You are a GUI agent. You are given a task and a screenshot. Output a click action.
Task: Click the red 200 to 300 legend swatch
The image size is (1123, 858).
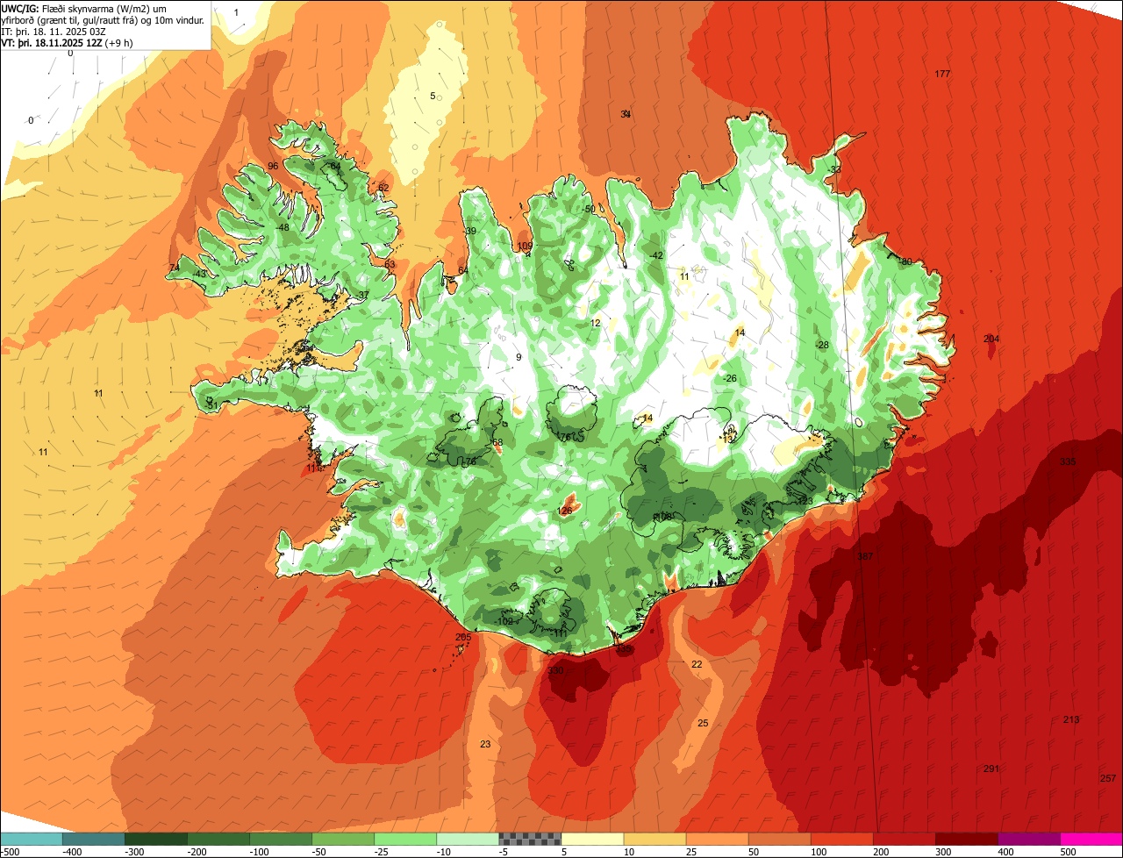903,839
